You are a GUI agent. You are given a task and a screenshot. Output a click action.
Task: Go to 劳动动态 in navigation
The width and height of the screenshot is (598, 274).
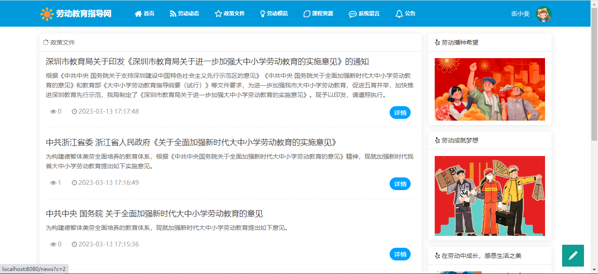184,14
